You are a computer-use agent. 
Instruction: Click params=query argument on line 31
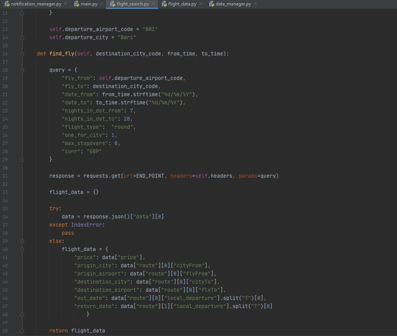[257, 176]
